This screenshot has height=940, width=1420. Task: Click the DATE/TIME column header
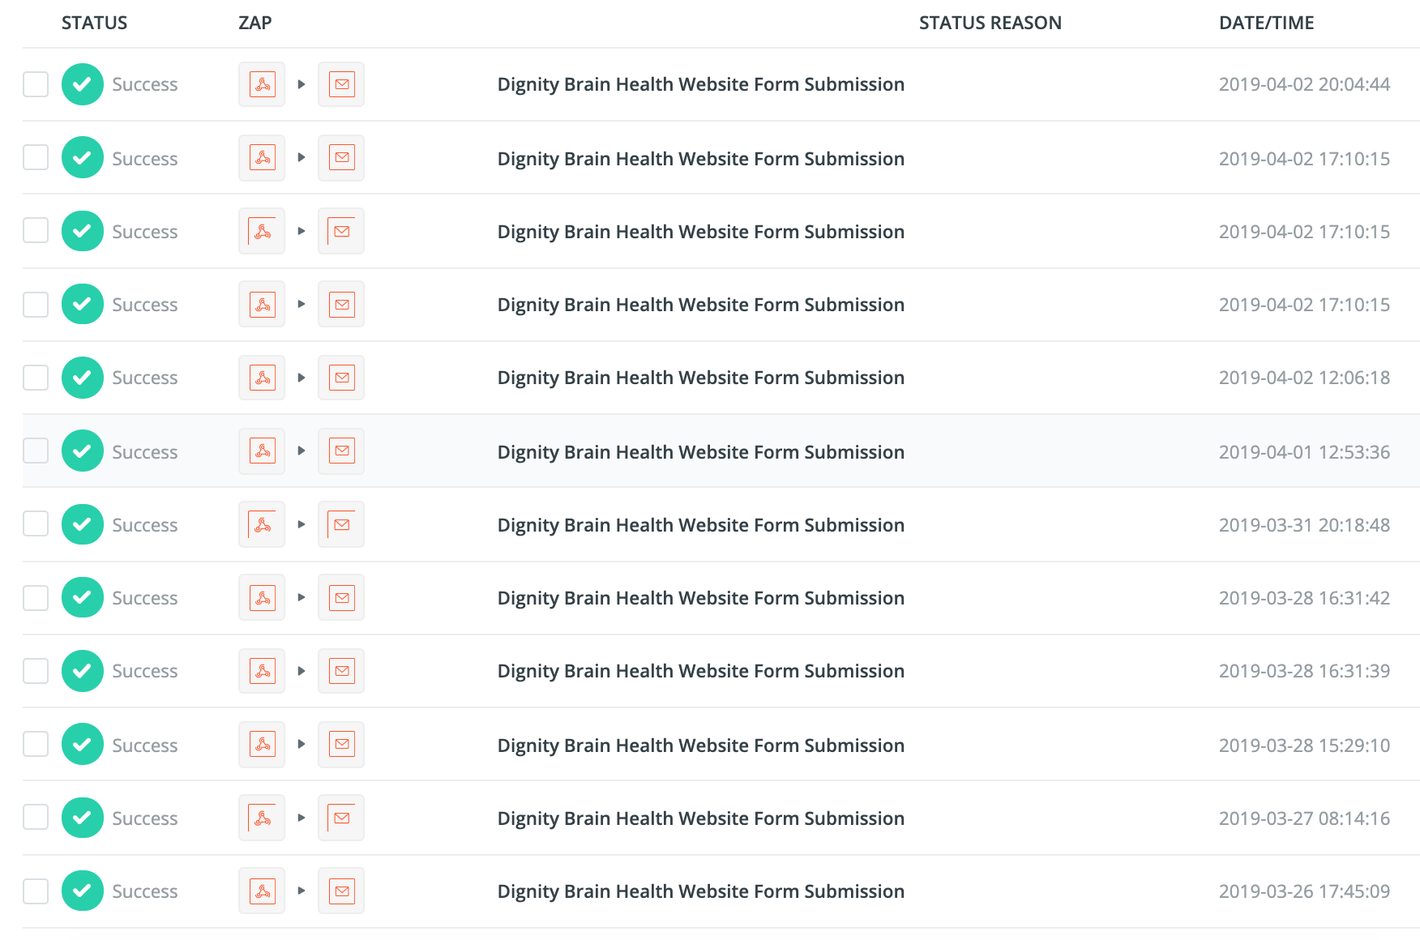1267,23
